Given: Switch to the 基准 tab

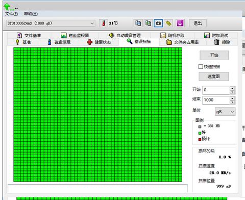Looking at the screenshot, I should (23, 42).
